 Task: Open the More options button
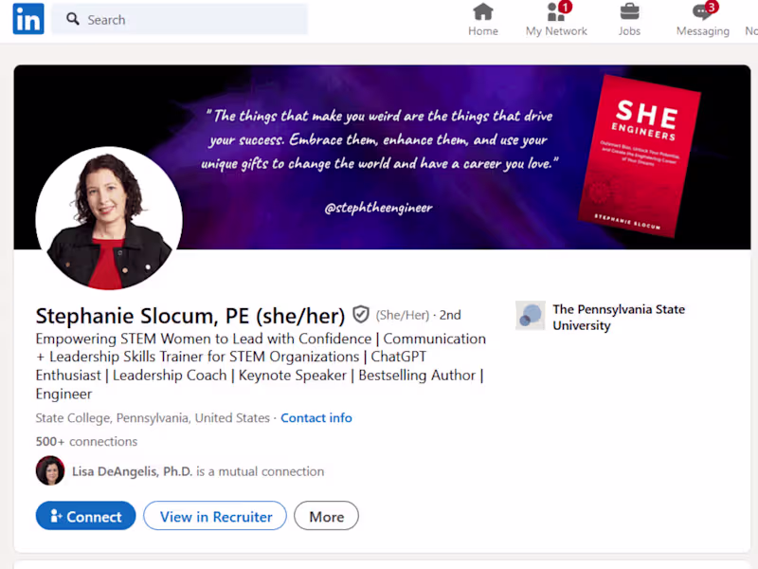coord(326,516)
